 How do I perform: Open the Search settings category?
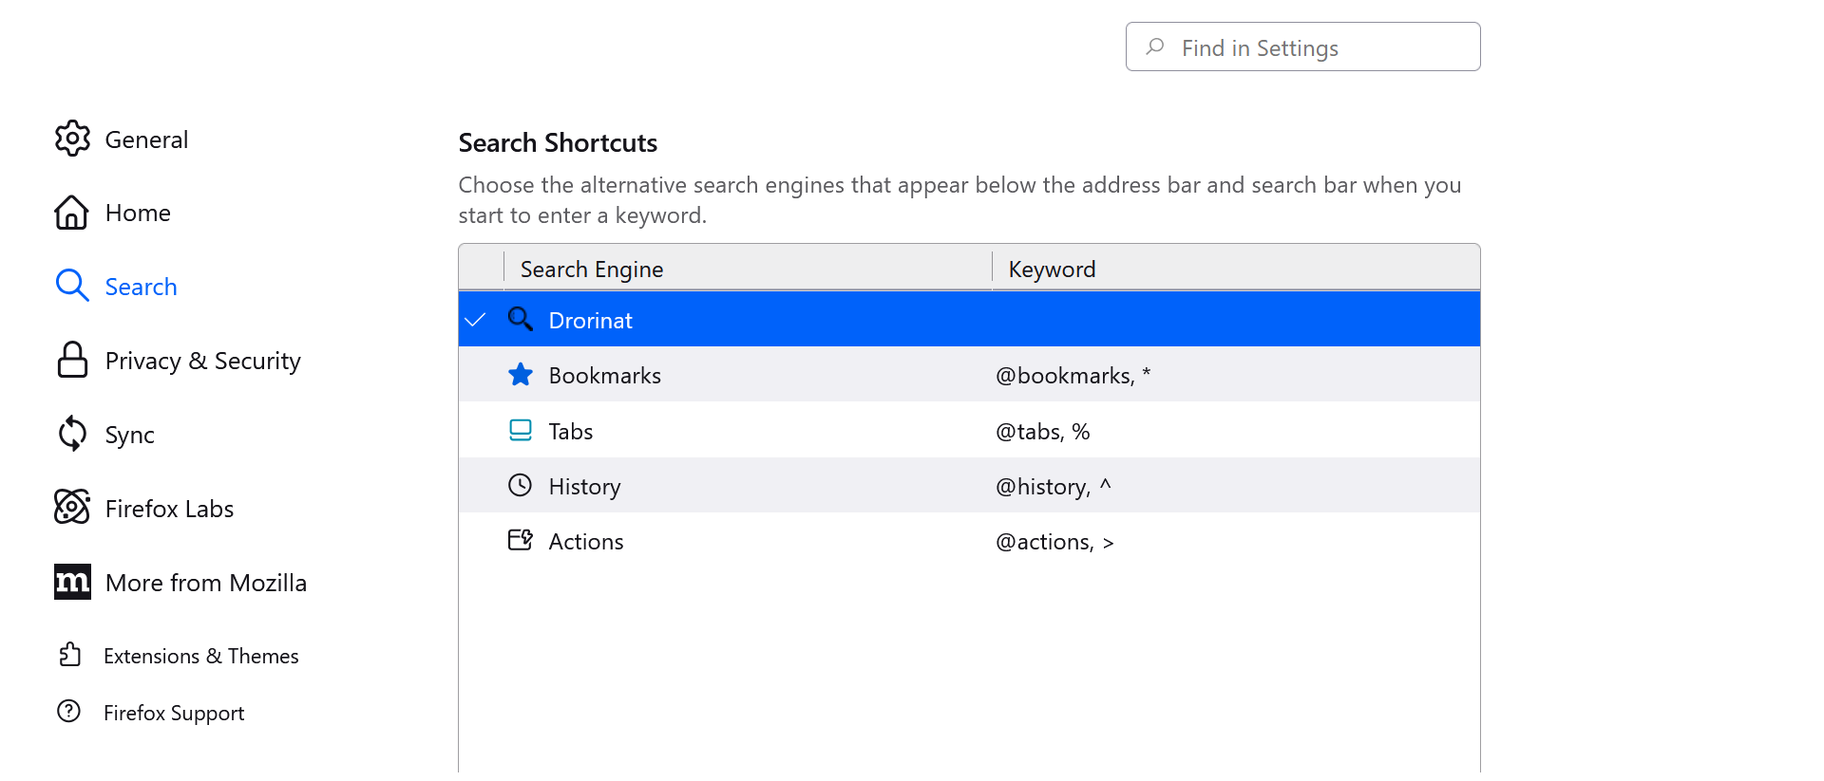tap(141, 287)
